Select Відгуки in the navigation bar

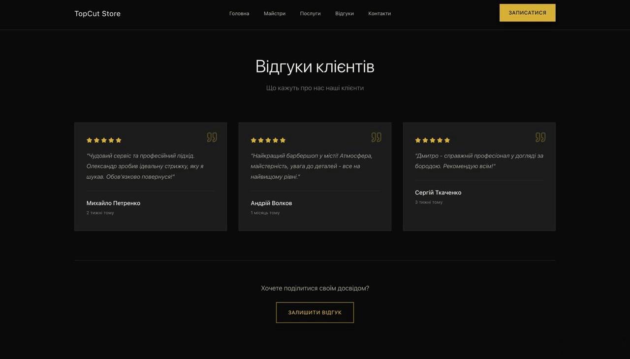(x=345, y=13)
